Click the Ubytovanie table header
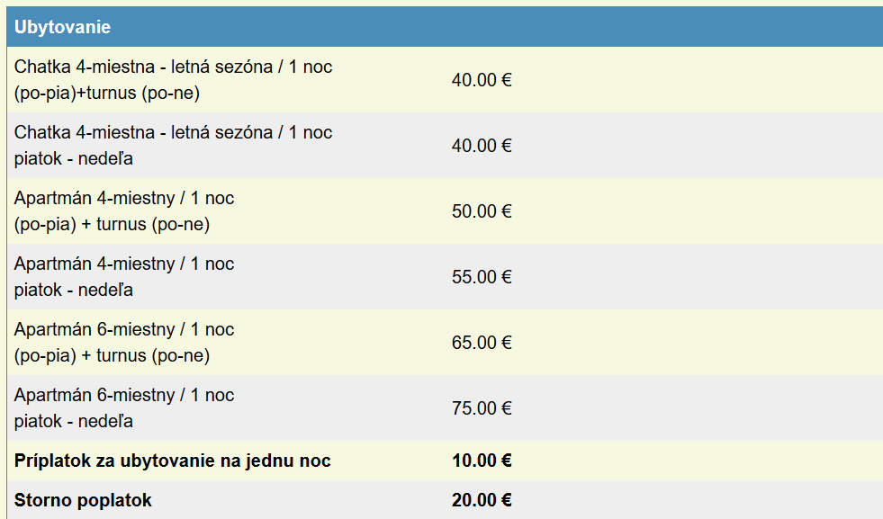 point(63,27)
